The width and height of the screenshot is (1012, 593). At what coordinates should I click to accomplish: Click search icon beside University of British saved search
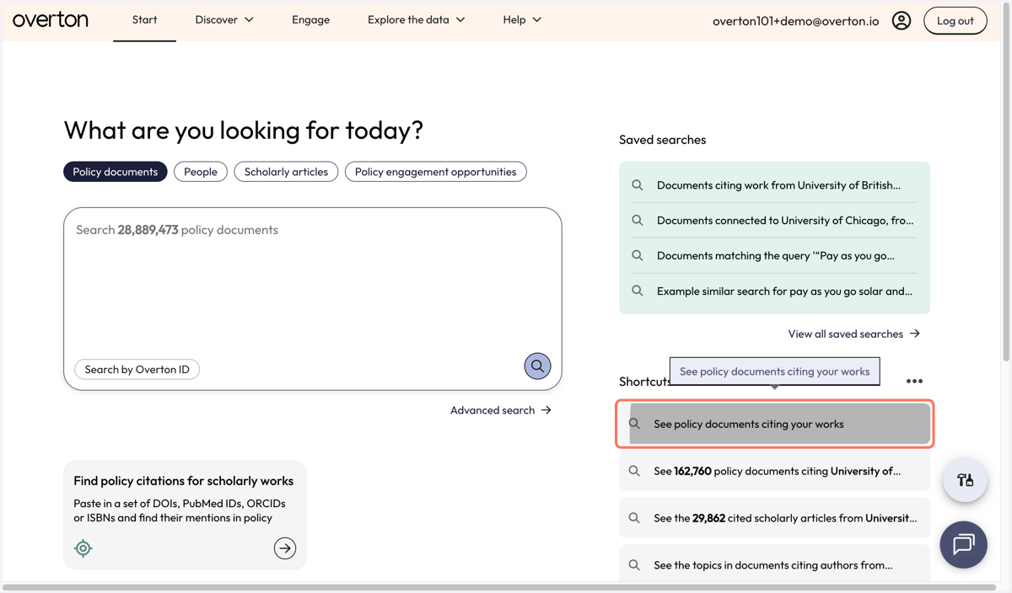(x=638, y=185)
